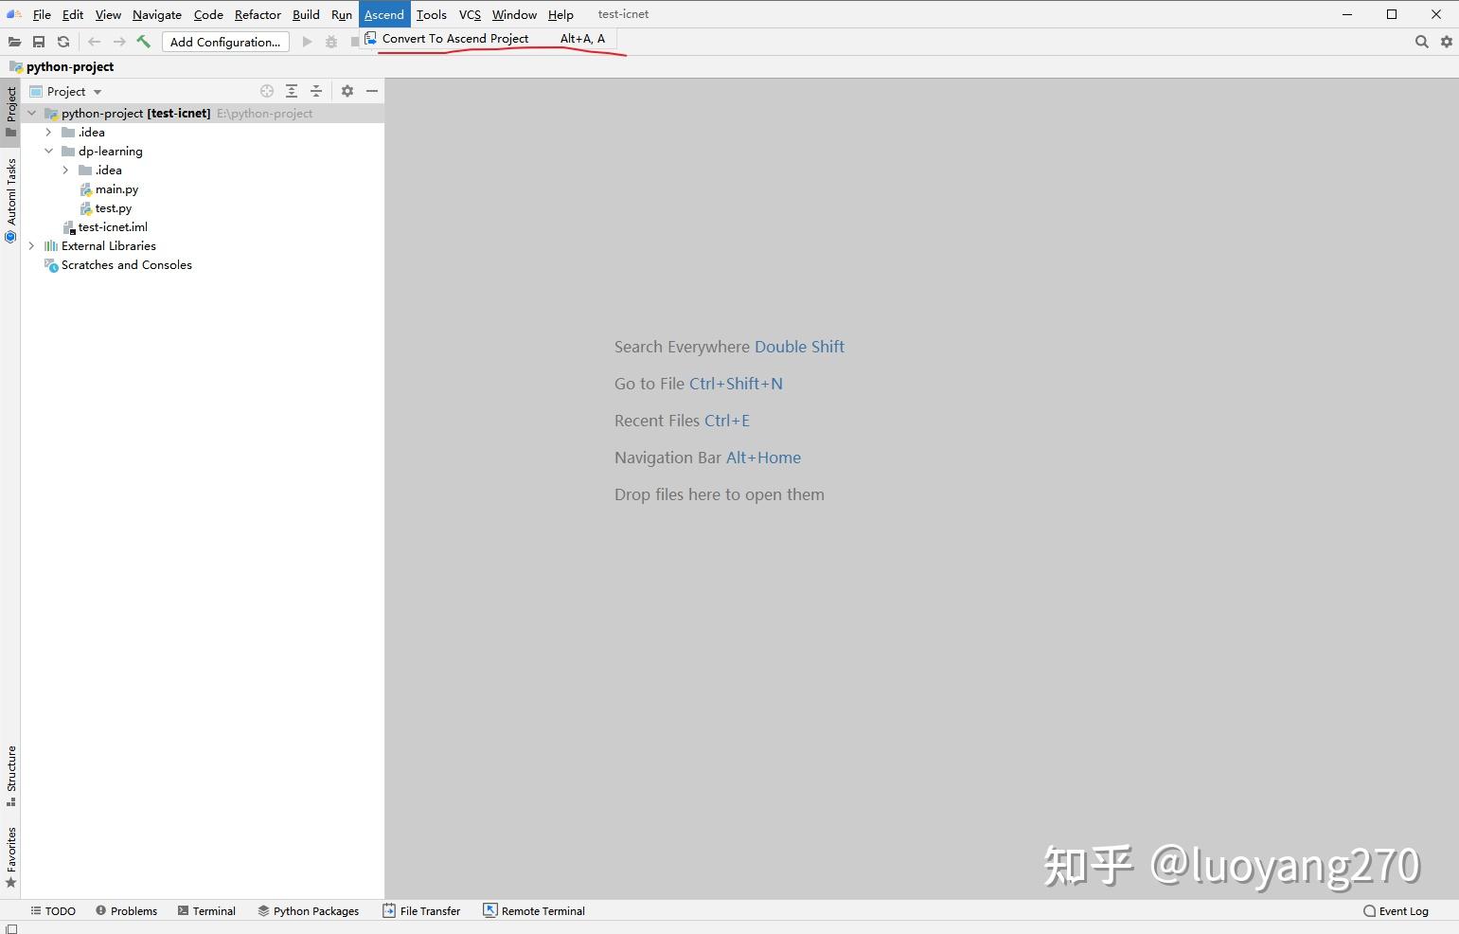
Task: Select file from the locate/scroll-to-source target icon
Action: click(x=266, y=91)
